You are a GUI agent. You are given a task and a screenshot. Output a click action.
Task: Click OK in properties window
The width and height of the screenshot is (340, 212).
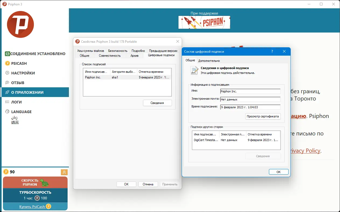click(126, 184)
